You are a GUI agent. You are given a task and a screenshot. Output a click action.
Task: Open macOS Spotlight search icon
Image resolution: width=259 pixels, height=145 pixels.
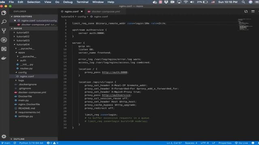click(x=243, y=2)
